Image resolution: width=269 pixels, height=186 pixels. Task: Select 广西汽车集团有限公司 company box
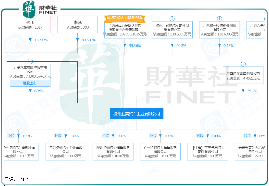pos(243,75)
